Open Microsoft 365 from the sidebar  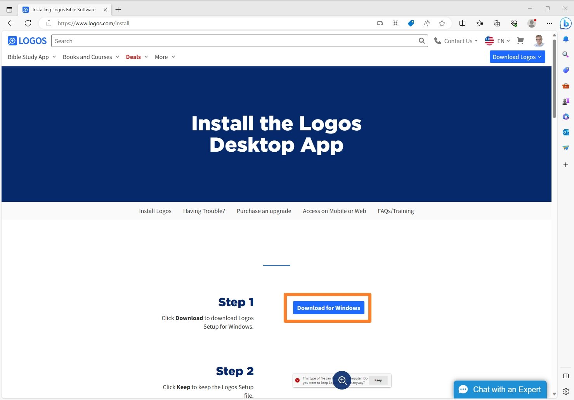coord(565,116)
